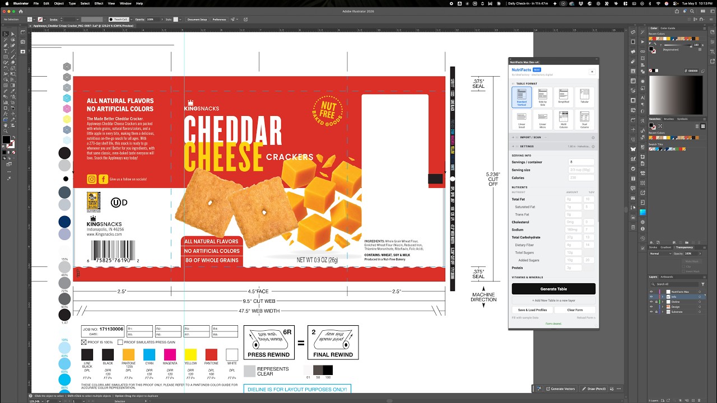Choose Multi Column table format
The height and width of the screenshot is (403, 717).
pyautogui.click(x=564, y=120)
